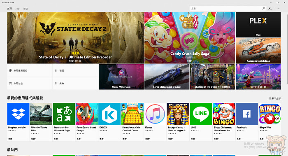Open Forza Motorsport 6: Apex tile

click(167, 77)
